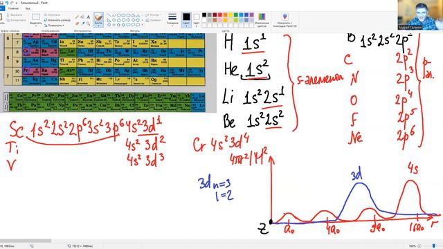
Task: Activate Color 1 (Цвет 1) box
Action: [186, 20]
